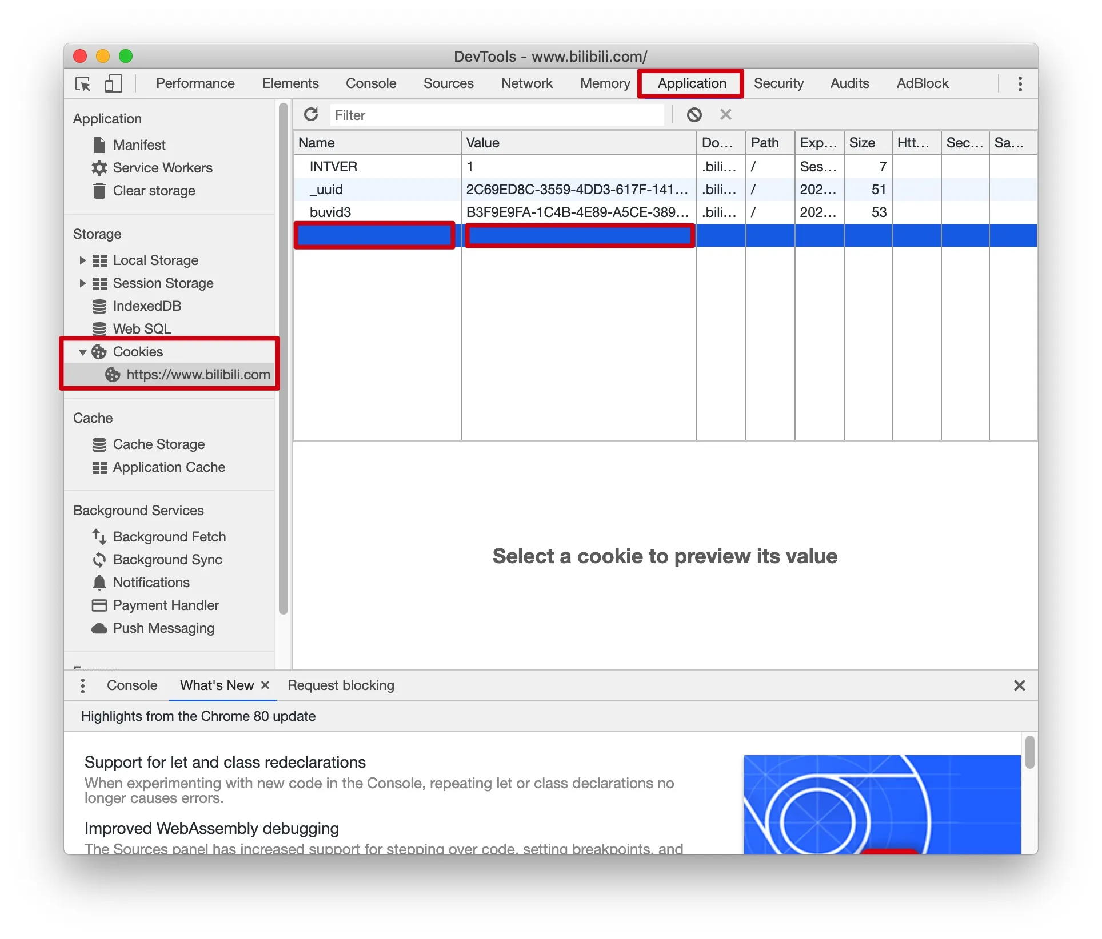Image resolution: width=1102 pixels, height=939 pixels.
Task: Switch to the Elements tab
Action: click(290, 83)
